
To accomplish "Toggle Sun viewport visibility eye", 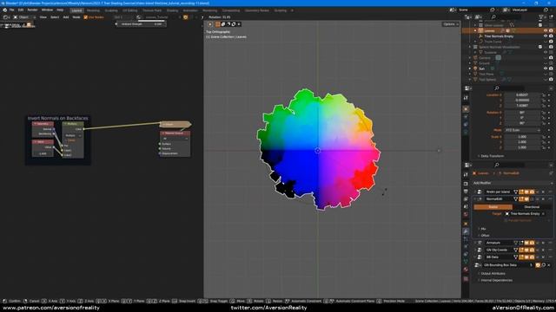I will click(546, 68).
